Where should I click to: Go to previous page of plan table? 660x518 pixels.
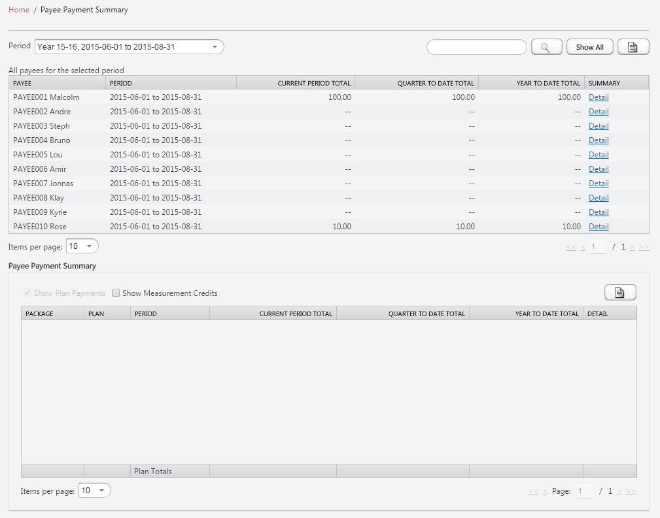point(545,491)
